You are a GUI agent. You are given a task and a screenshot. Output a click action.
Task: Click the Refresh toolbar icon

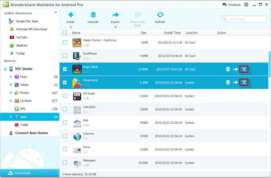click(160, 15)
